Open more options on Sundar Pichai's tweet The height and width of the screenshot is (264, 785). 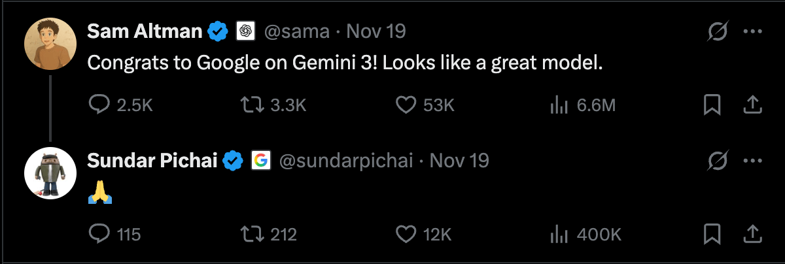(x=753, y=160)
